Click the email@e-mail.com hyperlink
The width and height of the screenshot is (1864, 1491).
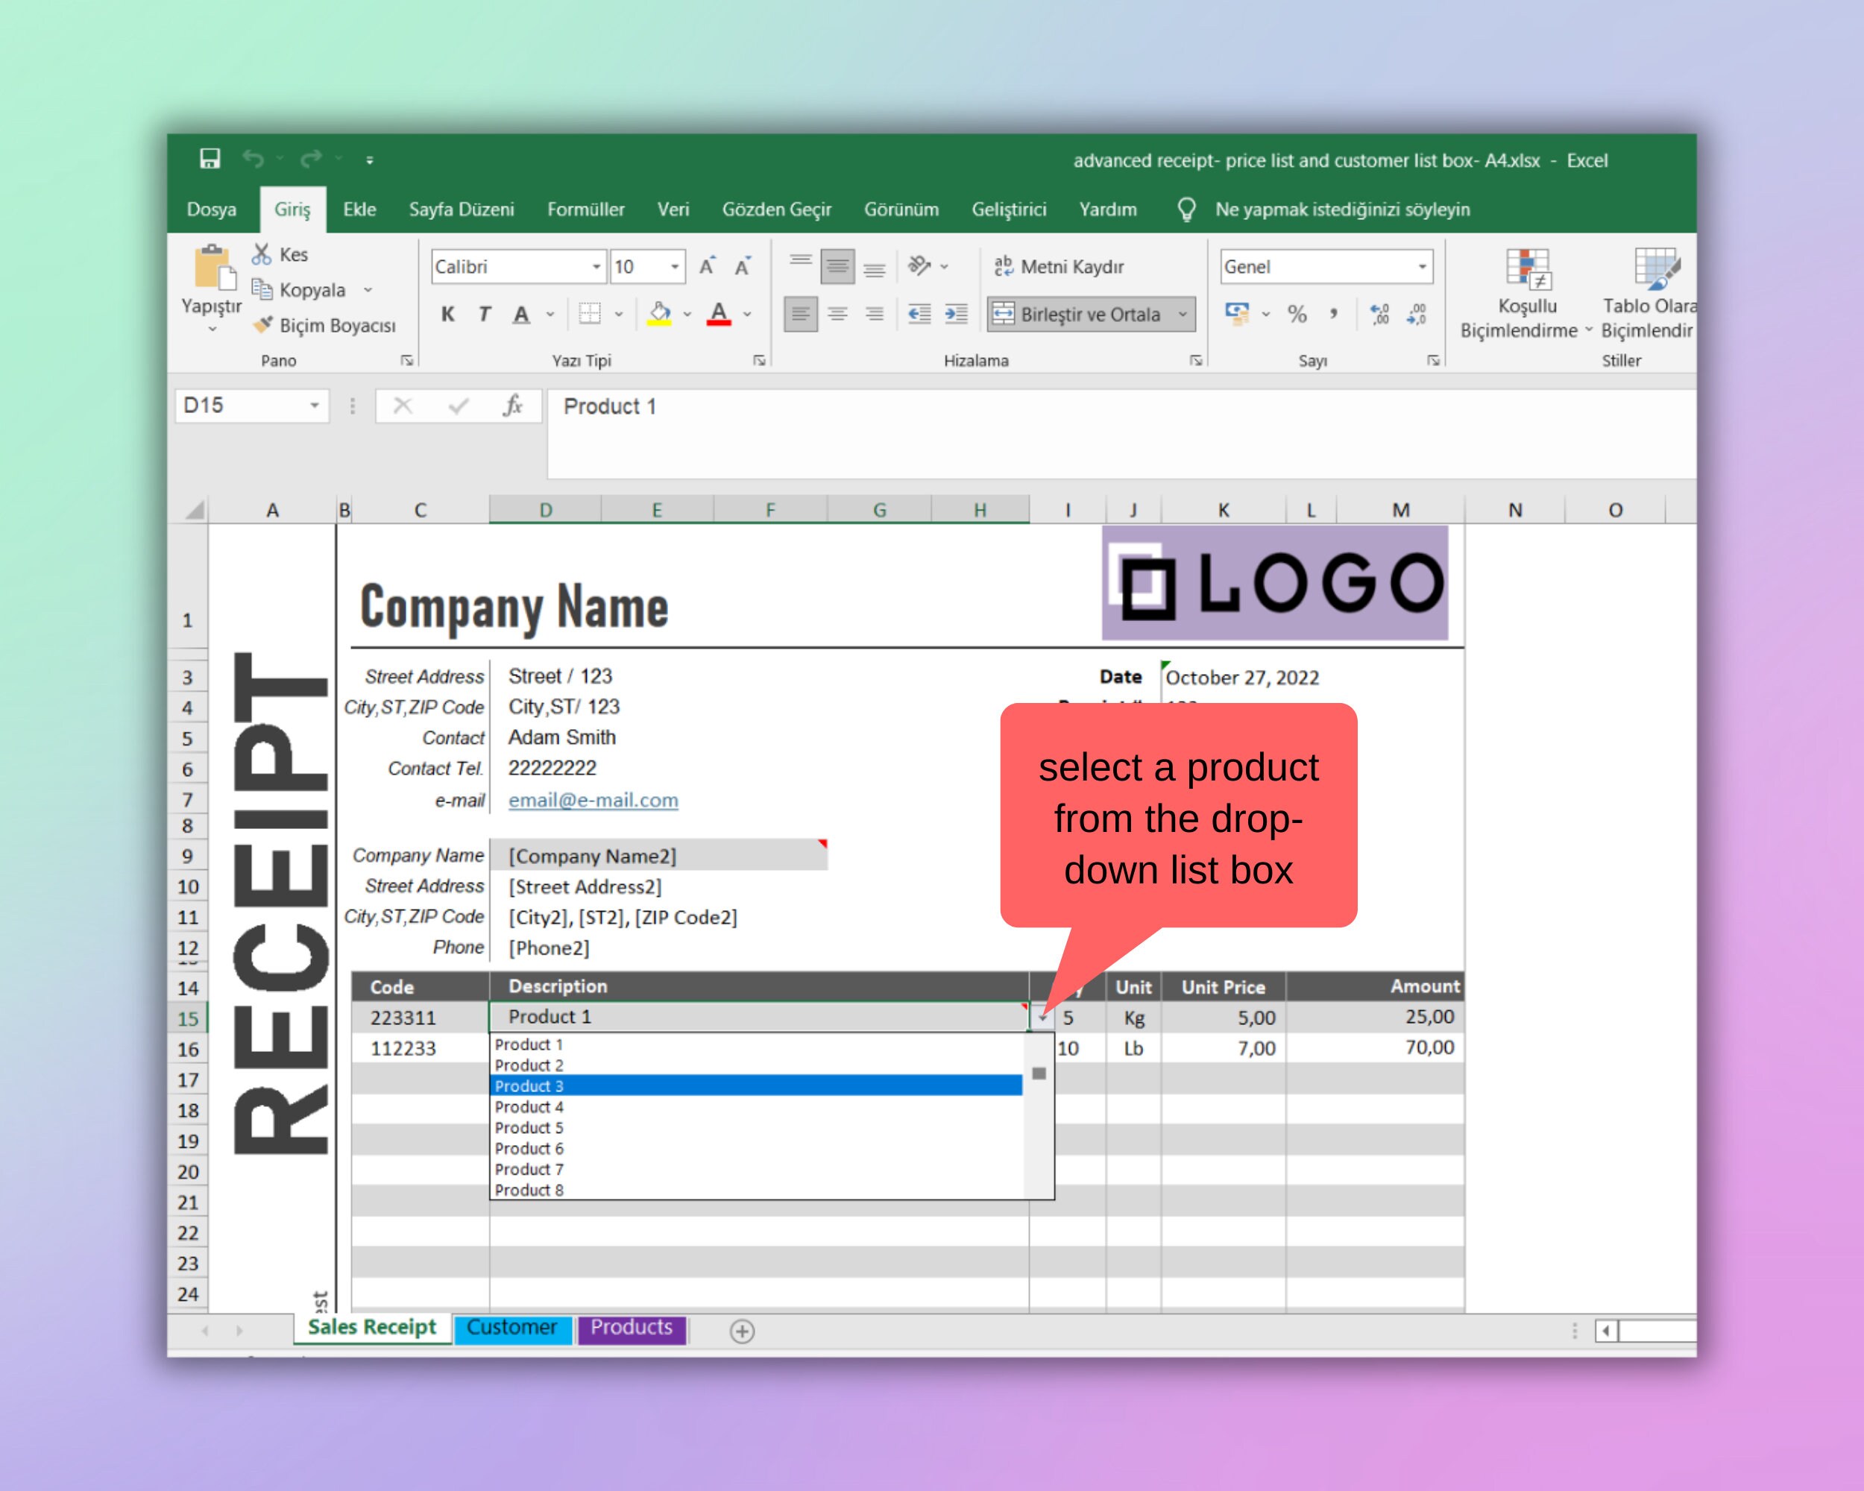592,799
